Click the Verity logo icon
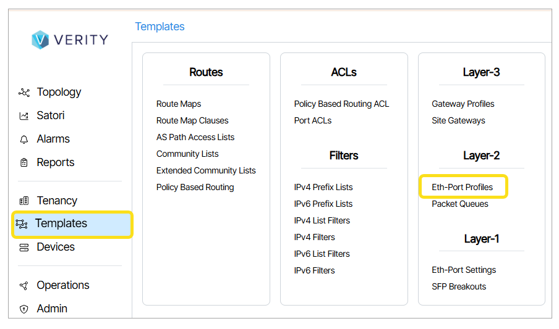559x329 pixels. pos(40,40)
